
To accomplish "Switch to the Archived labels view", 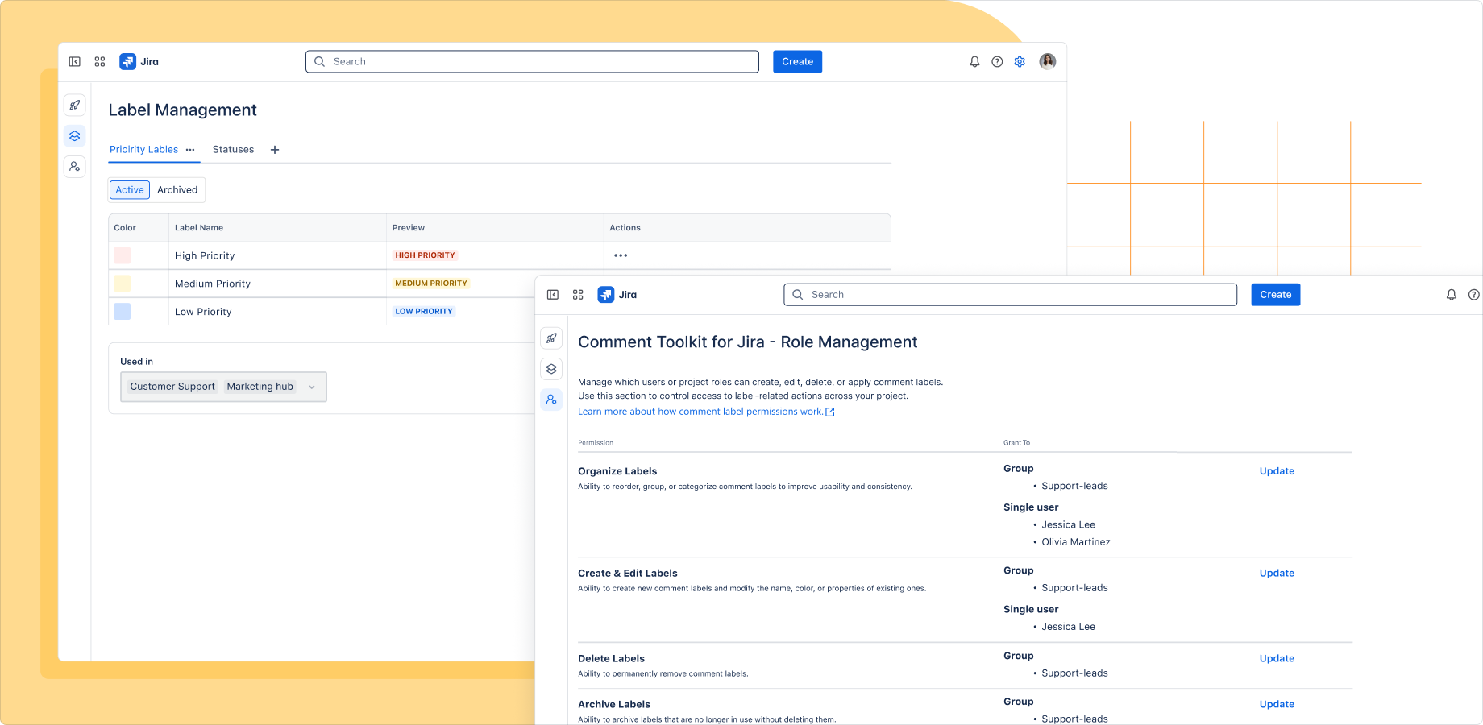I will [177, 189].
